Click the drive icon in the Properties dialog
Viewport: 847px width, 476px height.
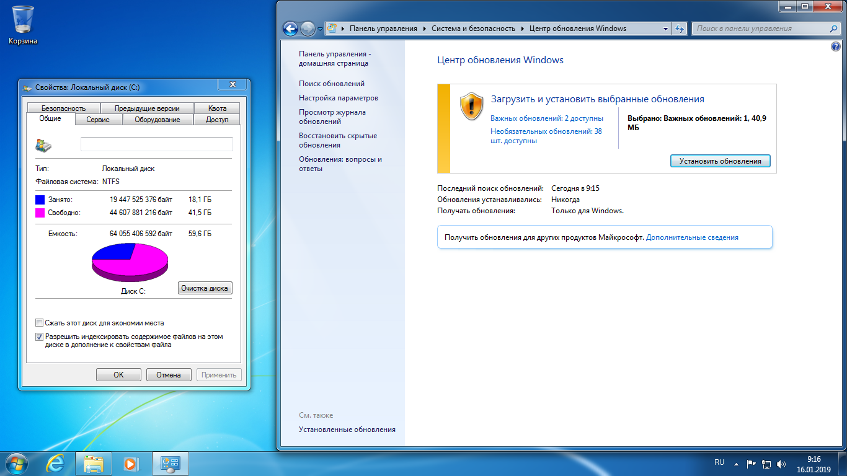(x=43, y=145)
